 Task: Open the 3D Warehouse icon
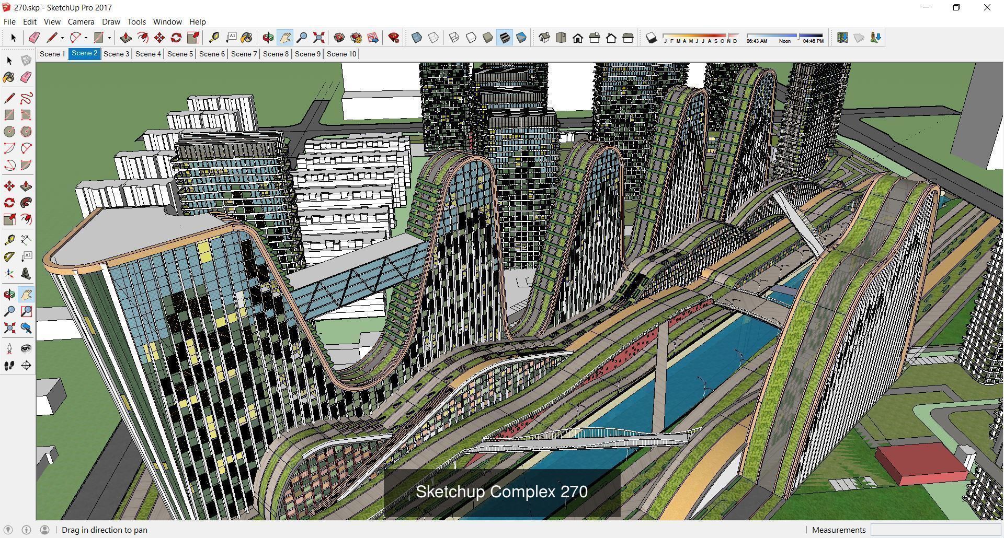click(339, 38)
